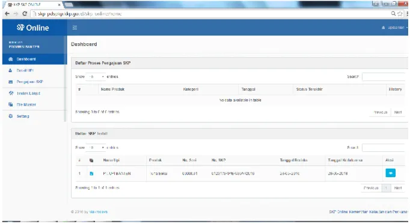Open the entries-count dropdown in Daftar SKP table

coord(96,148)
